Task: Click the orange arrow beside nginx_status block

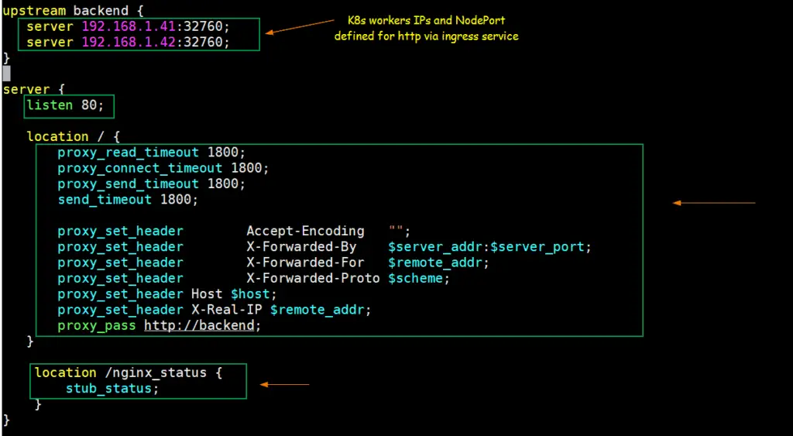Action: (284, 384)
